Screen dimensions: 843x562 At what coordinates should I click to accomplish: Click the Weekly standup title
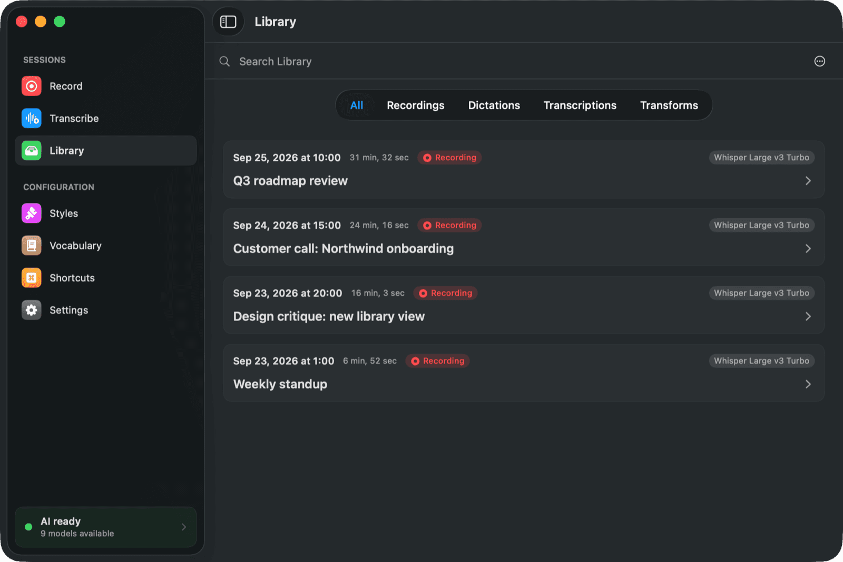[280, 384]
